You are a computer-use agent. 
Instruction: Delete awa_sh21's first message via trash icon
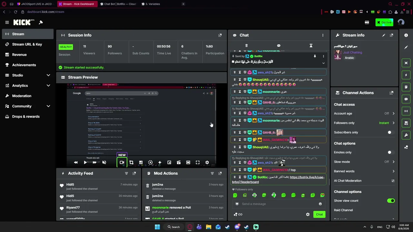(x=235, y=72)
